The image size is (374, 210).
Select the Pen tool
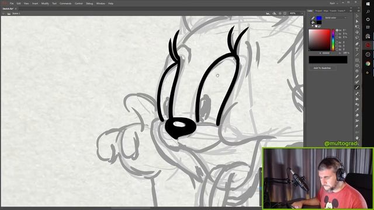pyautogui.click(x=357, y=44)
